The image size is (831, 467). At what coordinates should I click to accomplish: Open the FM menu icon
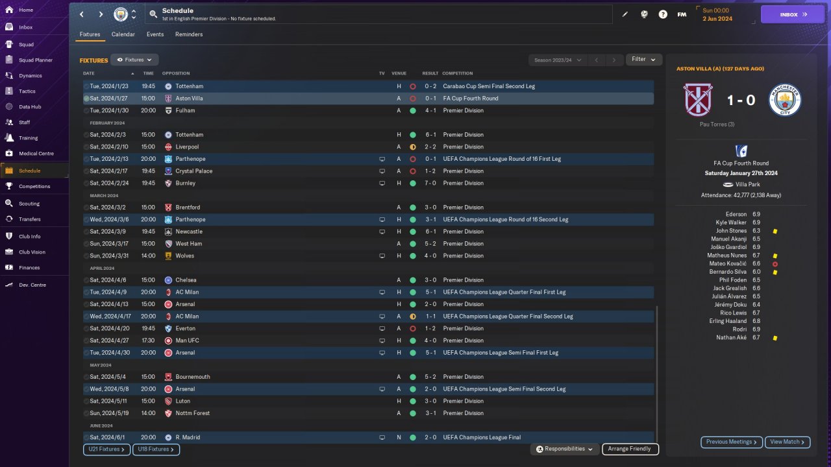click(682, 14)
